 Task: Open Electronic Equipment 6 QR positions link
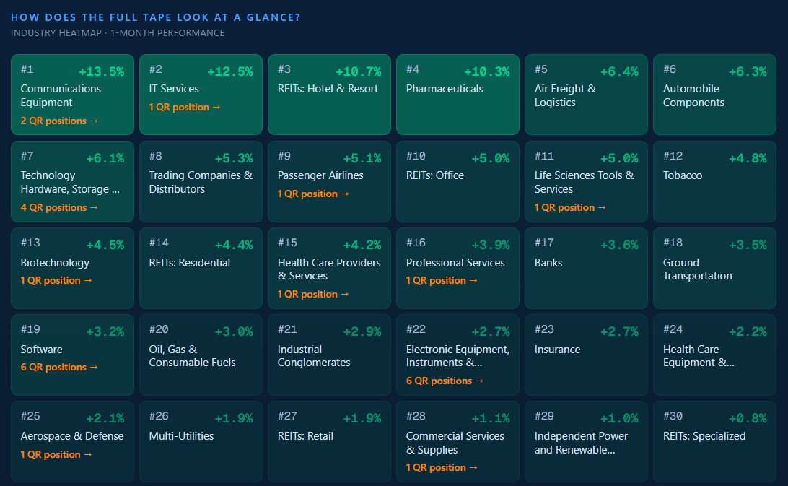click(x=445, y=381)
